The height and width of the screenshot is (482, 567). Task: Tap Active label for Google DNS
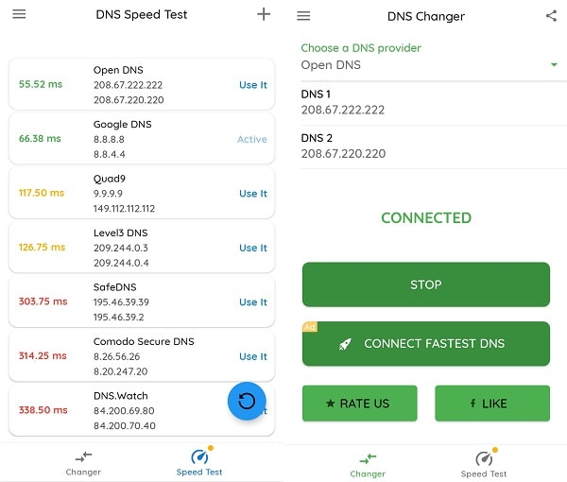click(252, 139)
